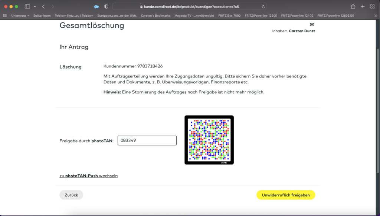The width and height of the screenshot is (380, 216).
Task: Expand the Unterwegs bookmarks folder
Action: coord(20,16)
